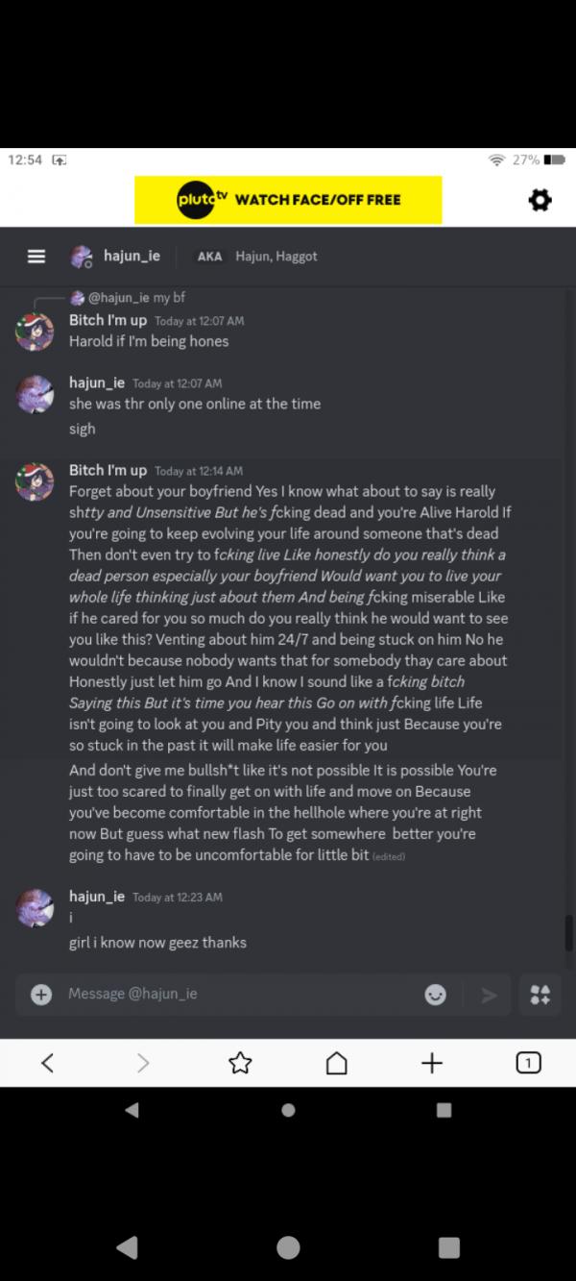Screen dimensions: 576x1281
Task: Open the hamburger menu in chat header
Action: point(36,257)
